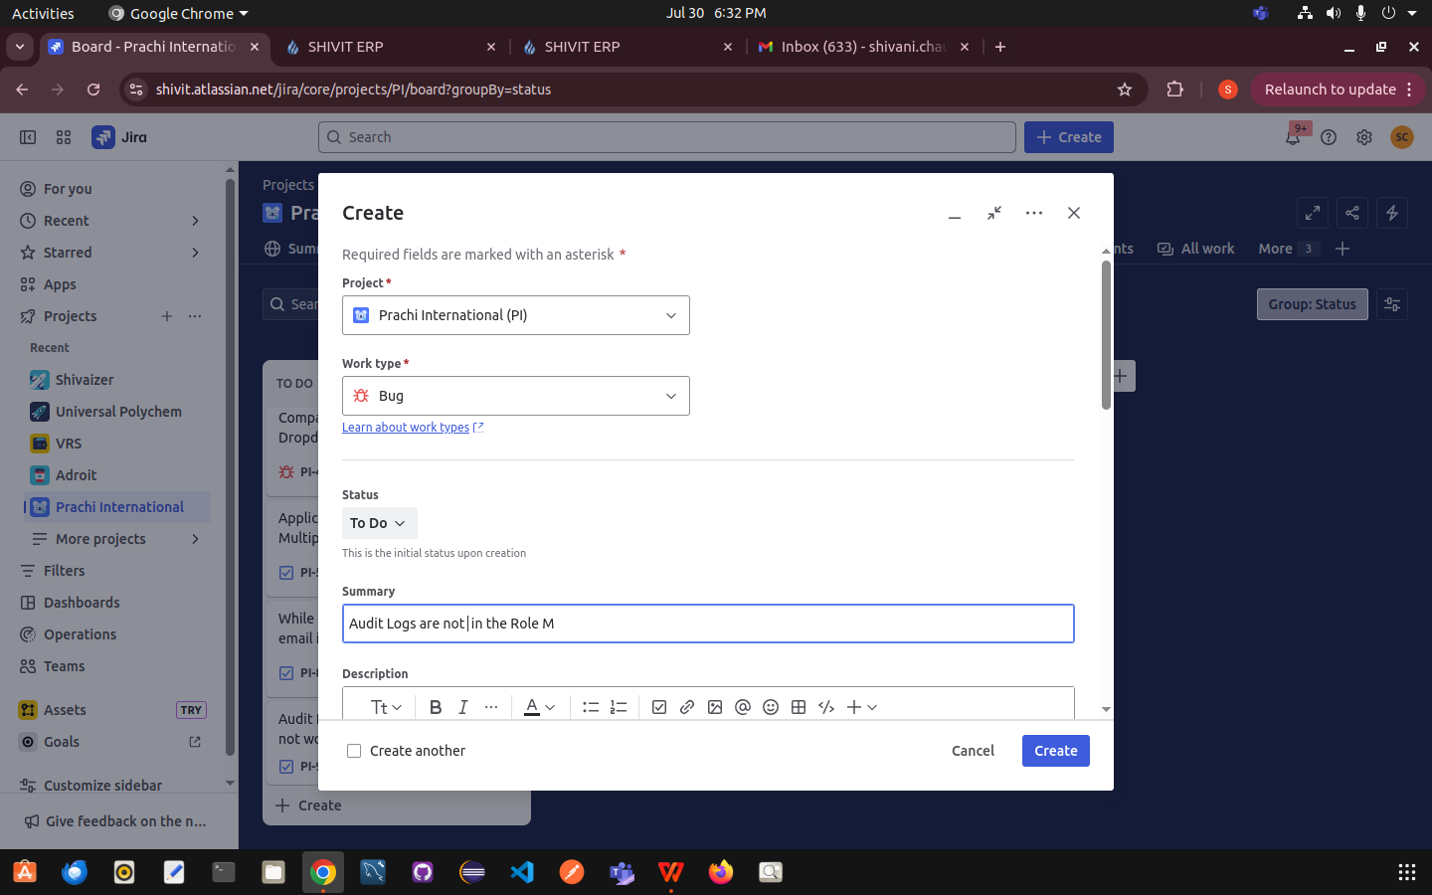
Task: Insert a code snippet with the code icon
Action: coord(826,707)
